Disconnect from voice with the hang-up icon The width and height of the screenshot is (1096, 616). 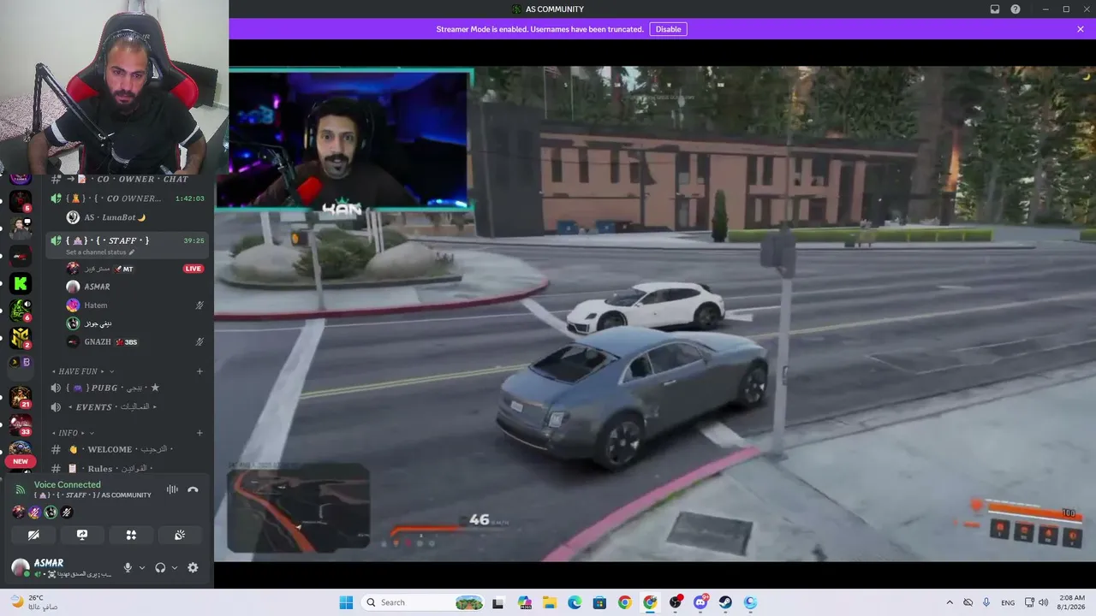click(x=193, y=489)
